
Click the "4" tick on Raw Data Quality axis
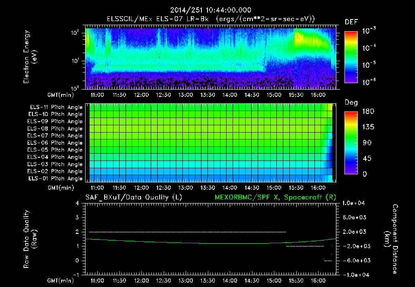coord(77,203)
